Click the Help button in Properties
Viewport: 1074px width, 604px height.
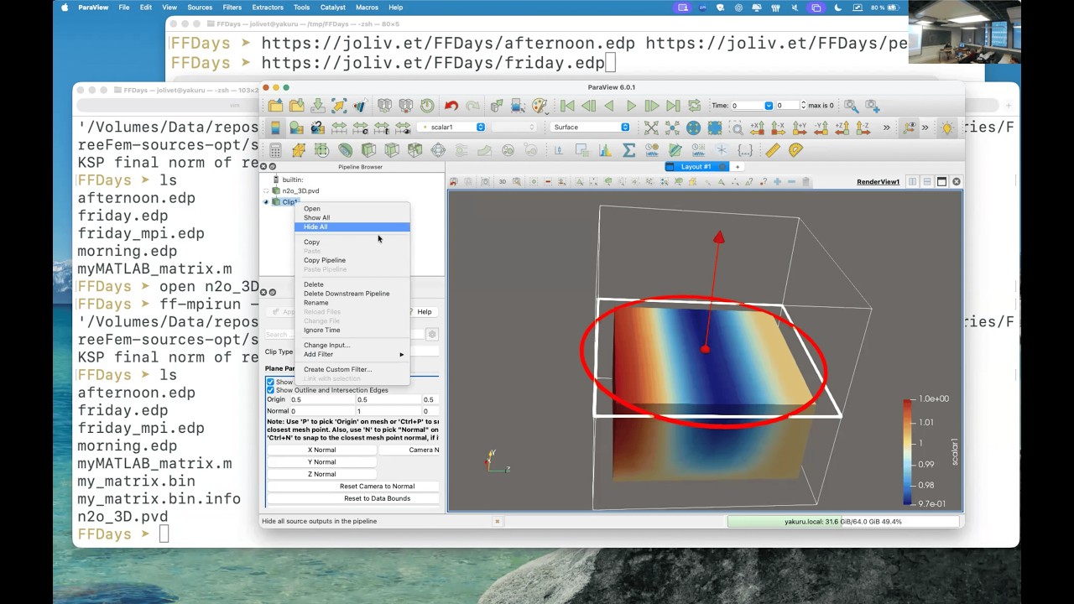coord(423,312)
